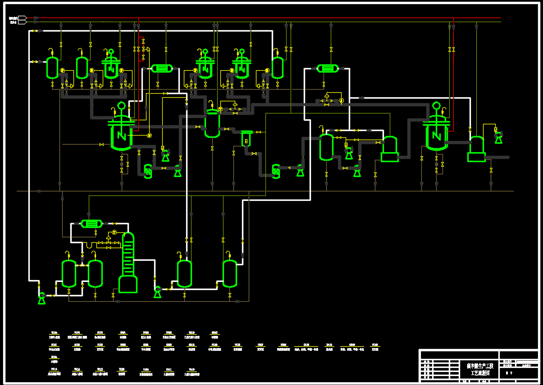Click the pump beside the distillation column base
Image resolution: width=543 pixels, height=385 pixels.
coord(158,292)
